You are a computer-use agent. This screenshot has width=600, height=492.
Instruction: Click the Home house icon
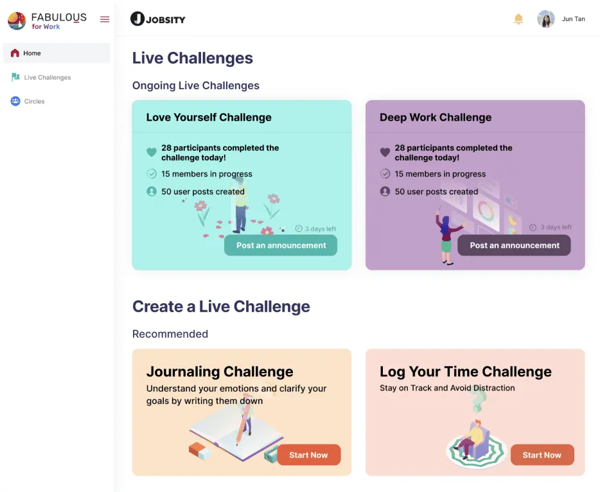coord(15,53)
